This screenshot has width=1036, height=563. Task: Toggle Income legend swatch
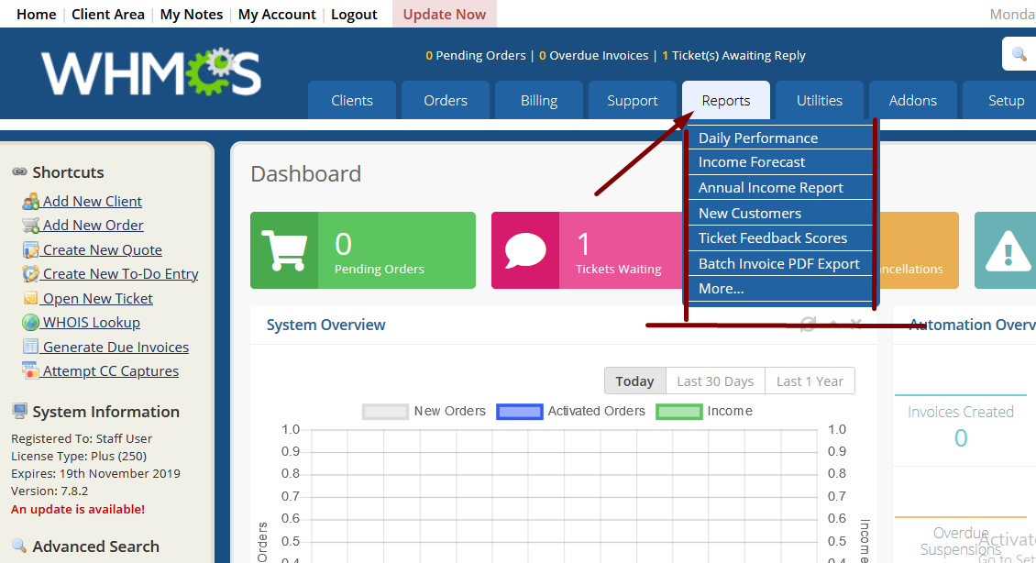(679, 411)
